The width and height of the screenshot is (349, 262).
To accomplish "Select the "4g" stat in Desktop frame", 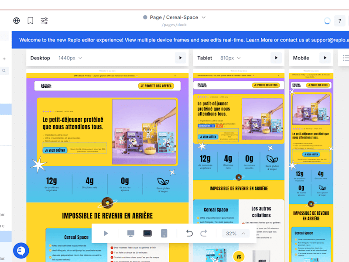I will coord(90,181).
